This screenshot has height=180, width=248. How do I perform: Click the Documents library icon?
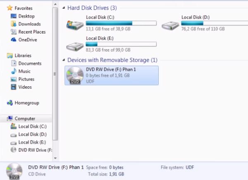(x=14, y=63)
